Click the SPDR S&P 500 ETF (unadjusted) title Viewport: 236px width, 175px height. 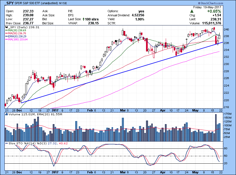36,3
